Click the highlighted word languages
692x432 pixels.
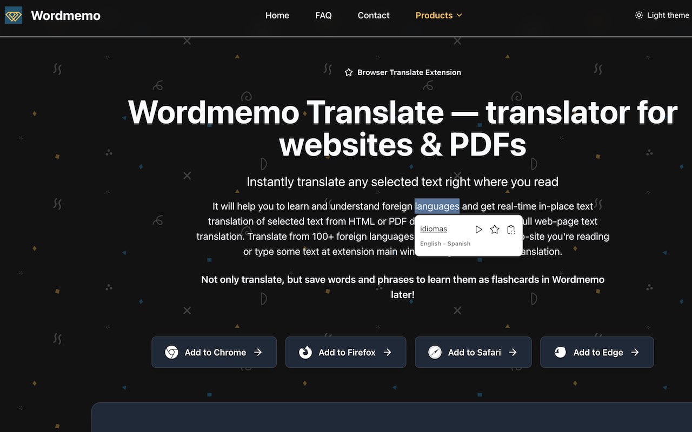(437, 206)
